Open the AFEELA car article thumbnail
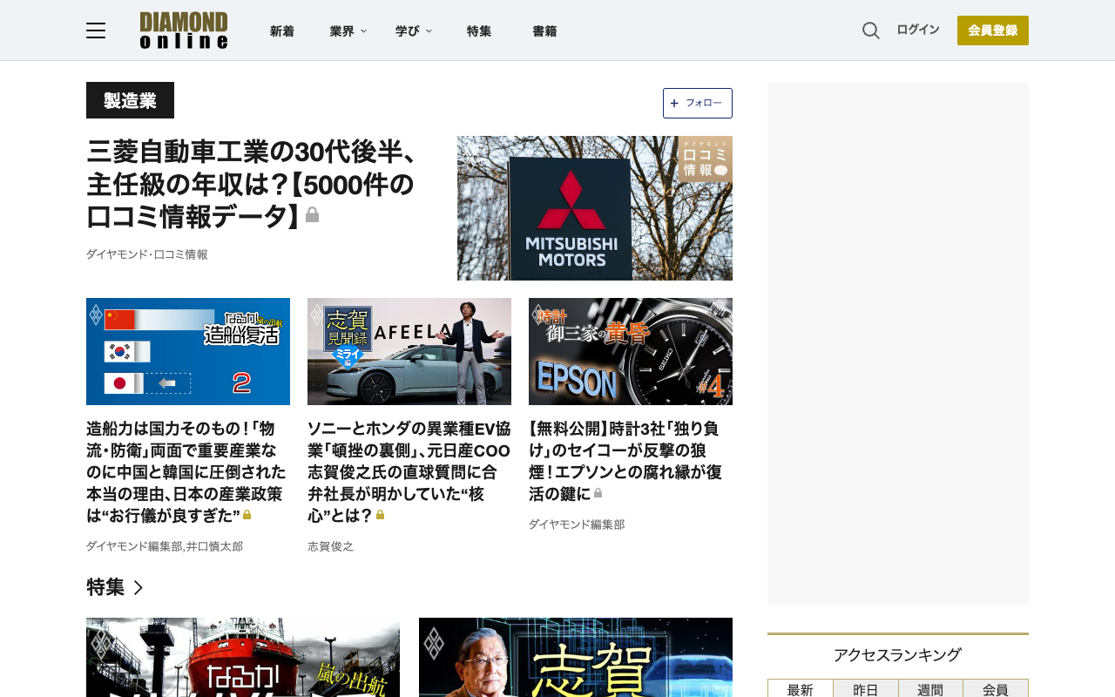The image size is (1115, 697). [x=409, y=351]
